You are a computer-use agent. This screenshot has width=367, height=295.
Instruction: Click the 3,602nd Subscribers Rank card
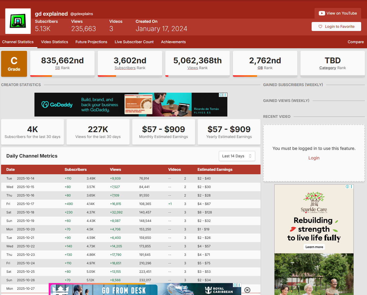pyautogui.click(x=130, y=64)
